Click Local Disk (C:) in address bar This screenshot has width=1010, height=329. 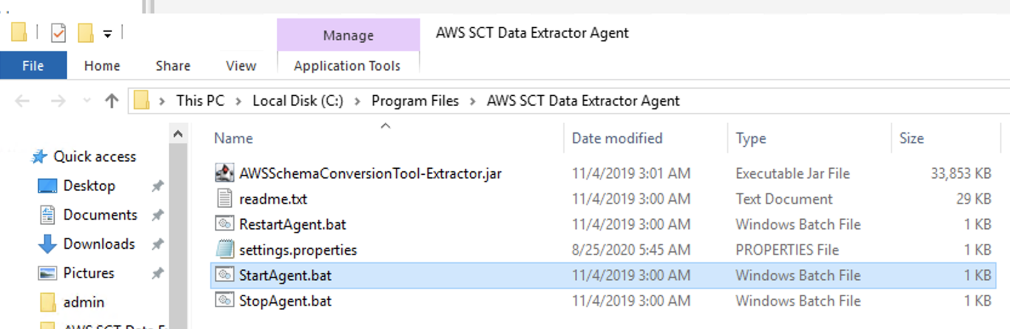297,101
